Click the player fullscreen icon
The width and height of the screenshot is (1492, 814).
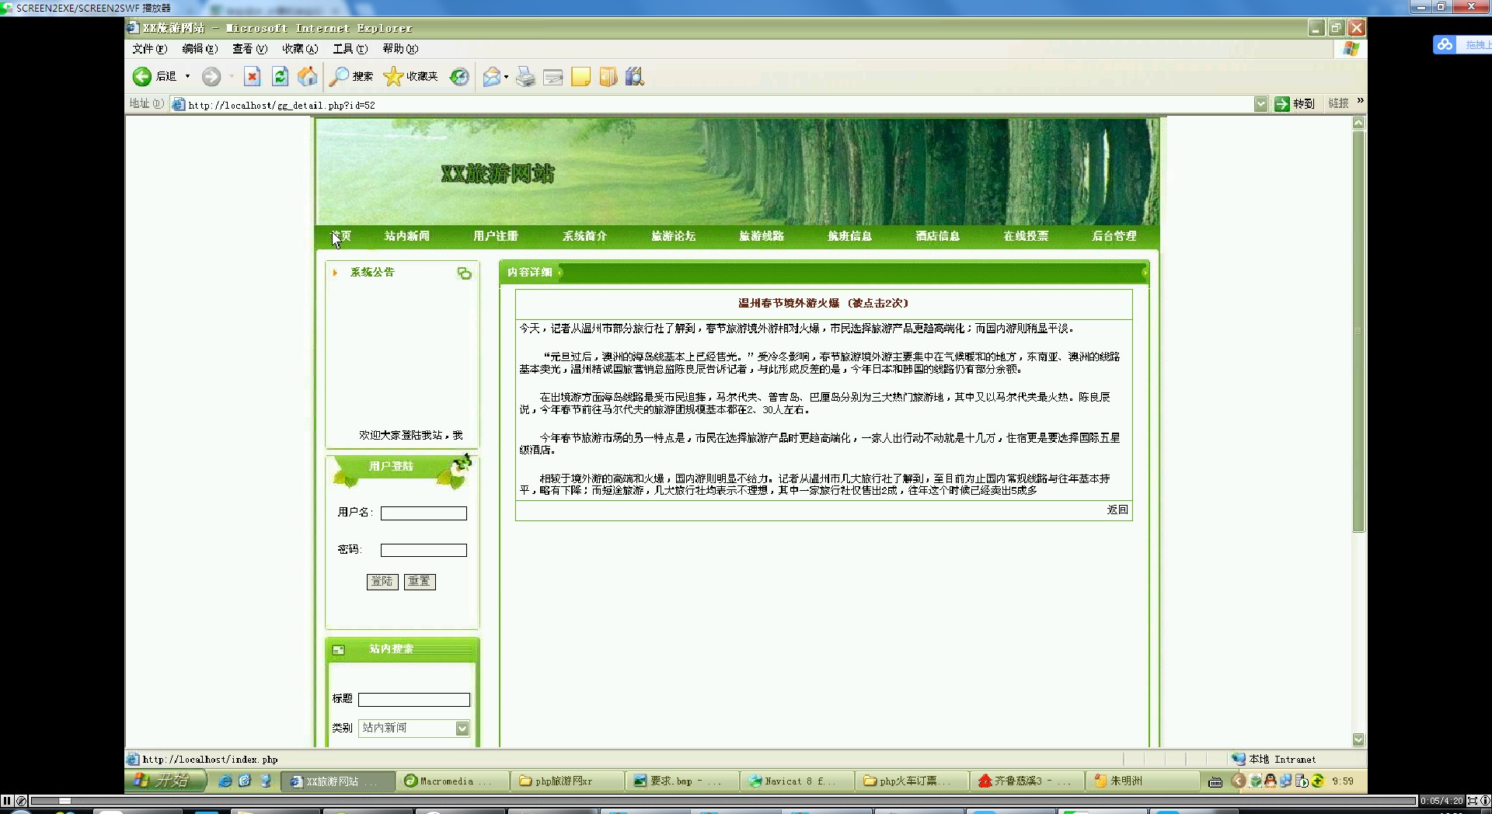pyautogui.click(x=1472, y=801)
